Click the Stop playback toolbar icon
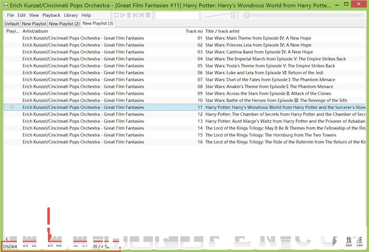Viewport: 369px width, 252px height. (x=116, y=15)
